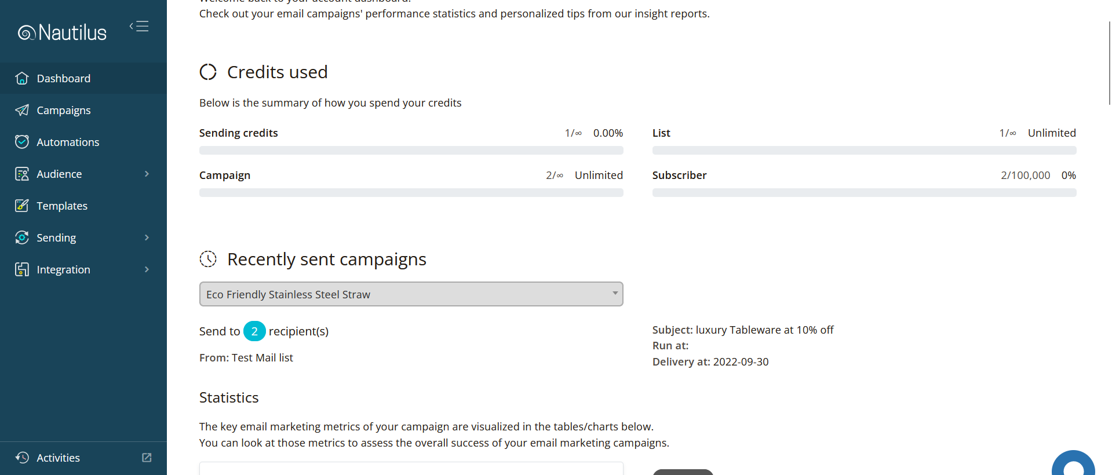Click the Audience icon in the sidebar
The image size is (1112, 475).
[22, 174]
